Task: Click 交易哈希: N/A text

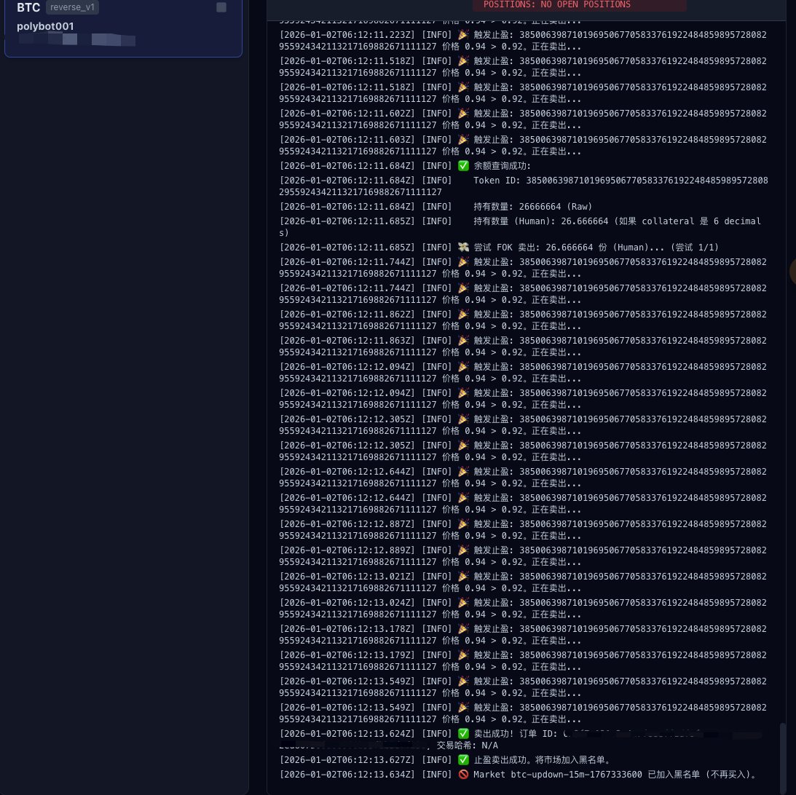Action: pos(467,745)
